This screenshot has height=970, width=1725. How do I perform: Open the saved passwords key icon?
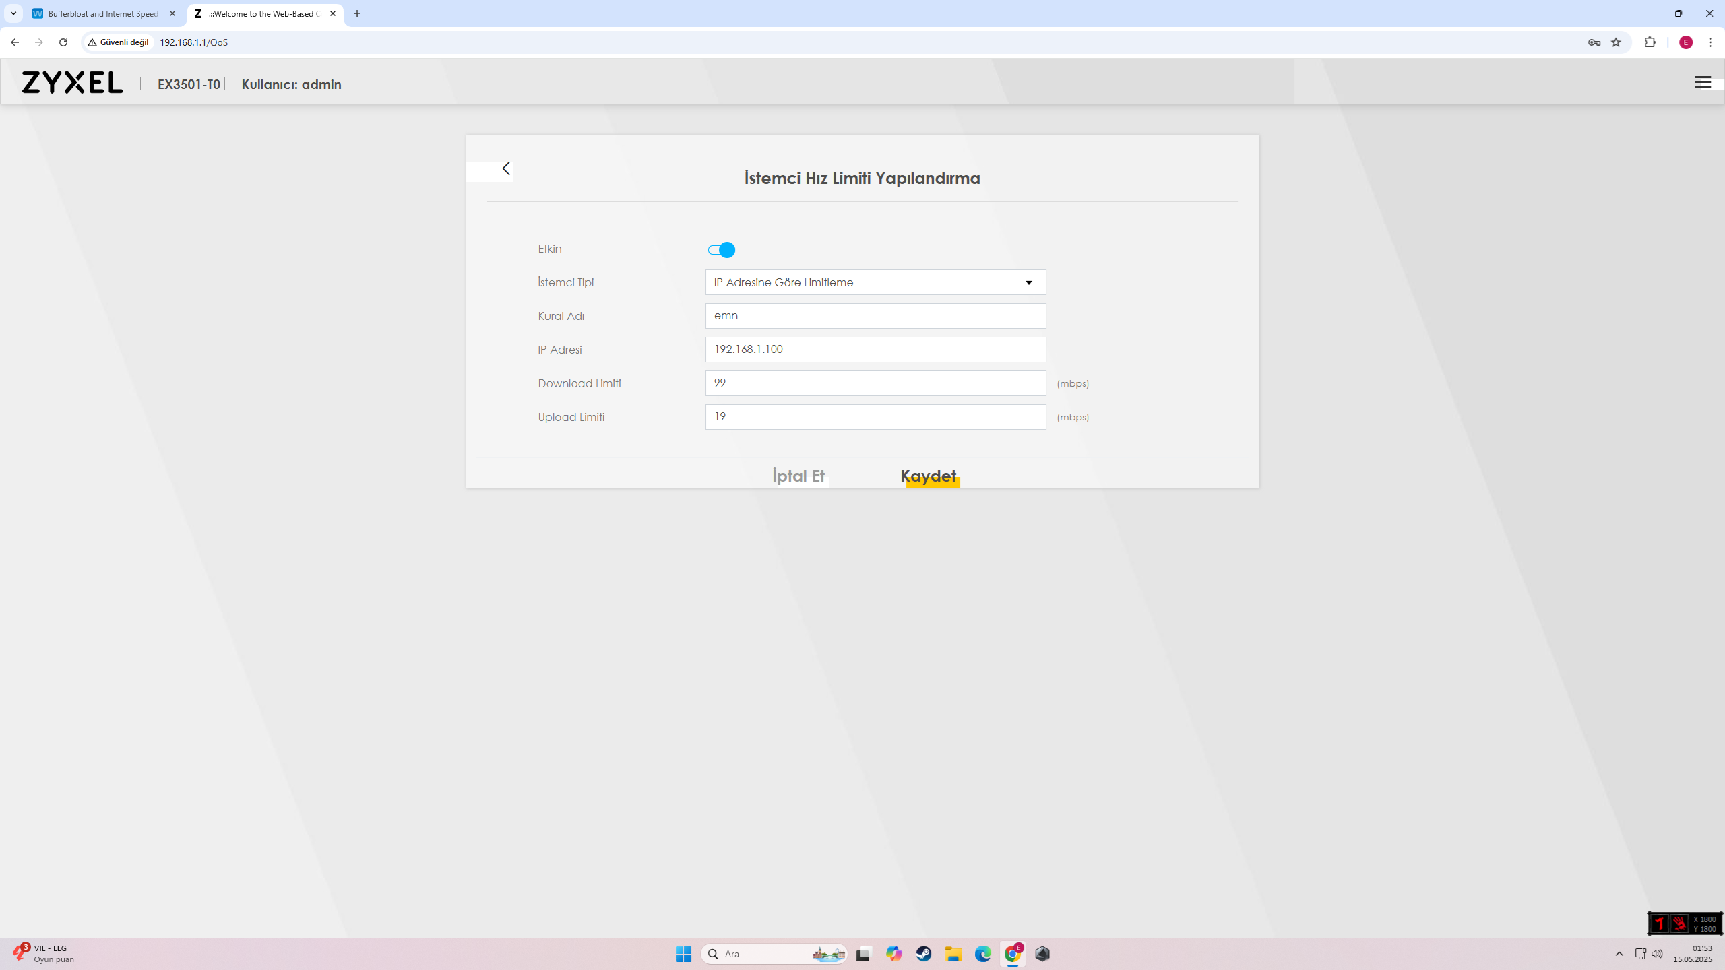click(1594, 42)
